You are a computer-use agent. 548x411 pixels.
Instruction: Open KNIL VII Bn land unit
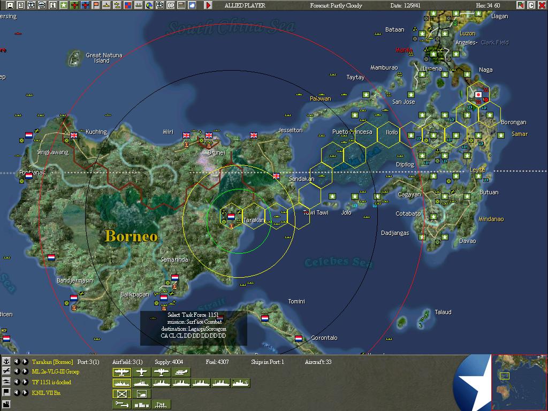[x=46, y=393]
